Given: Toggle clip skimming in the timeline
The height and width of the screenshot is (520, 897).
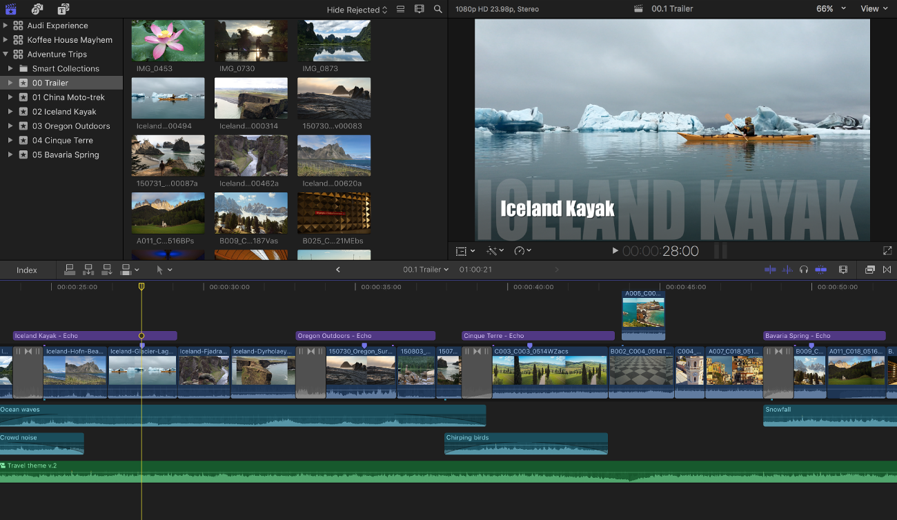Looking at the screenshot, I should tap(771, 270).
